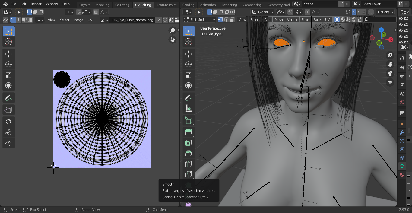Click the Vertex menu button
412x213 pixels.
pyautogui.click(x=292, y=20)
